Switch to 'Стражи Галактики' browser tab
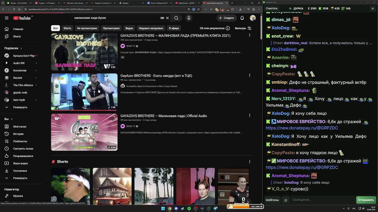The height and width of the screenshot is (212, 378). click(103, 3)
